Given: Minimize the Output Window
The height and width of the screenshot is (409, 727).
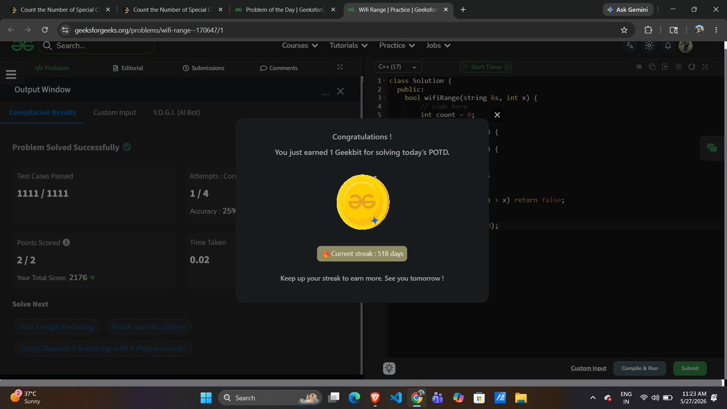Looking at the screenshot, I should tap(325, 93).
